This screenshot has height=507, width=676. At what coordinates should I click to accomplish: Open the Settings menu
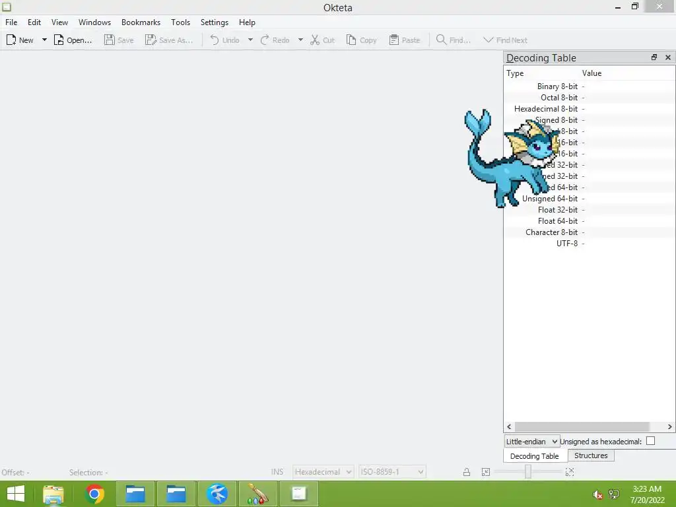[215, 22]
